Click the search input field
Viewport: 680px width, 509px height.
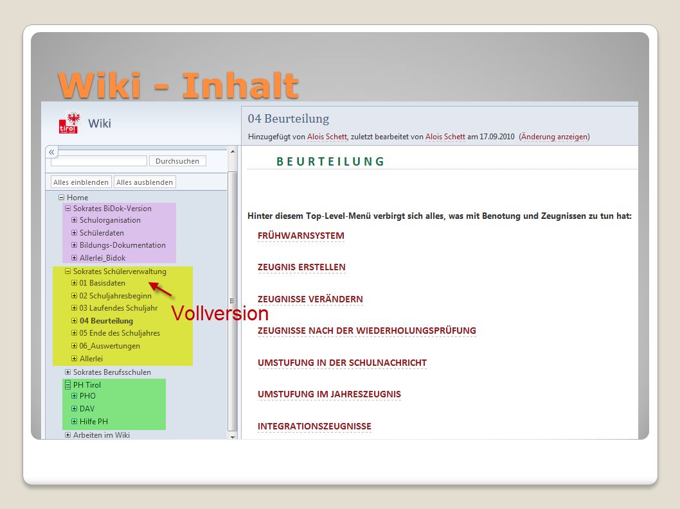click(x=99, y=161)
